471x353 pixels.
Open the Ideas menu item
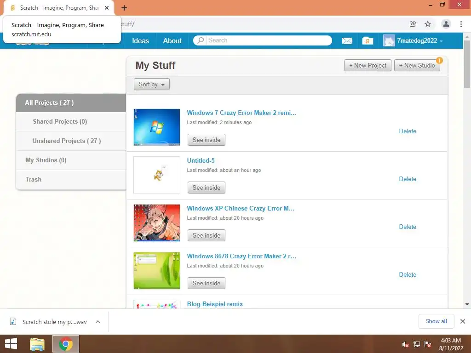[140, 41]
